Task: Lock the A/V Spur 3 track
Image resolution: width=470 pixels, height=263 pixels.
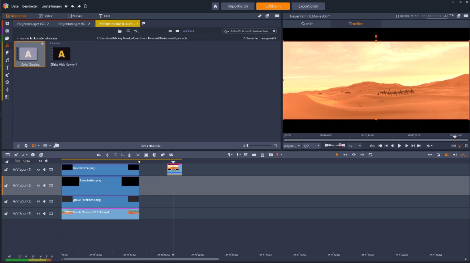Action: pos(6,201)
